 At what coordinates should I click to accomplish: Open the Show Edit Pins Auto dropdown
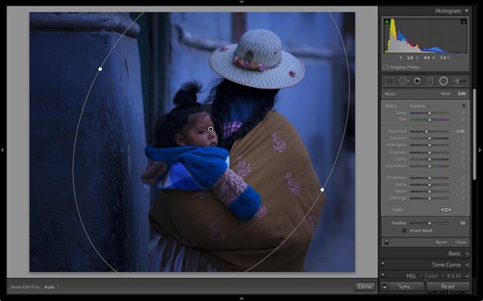52,287
